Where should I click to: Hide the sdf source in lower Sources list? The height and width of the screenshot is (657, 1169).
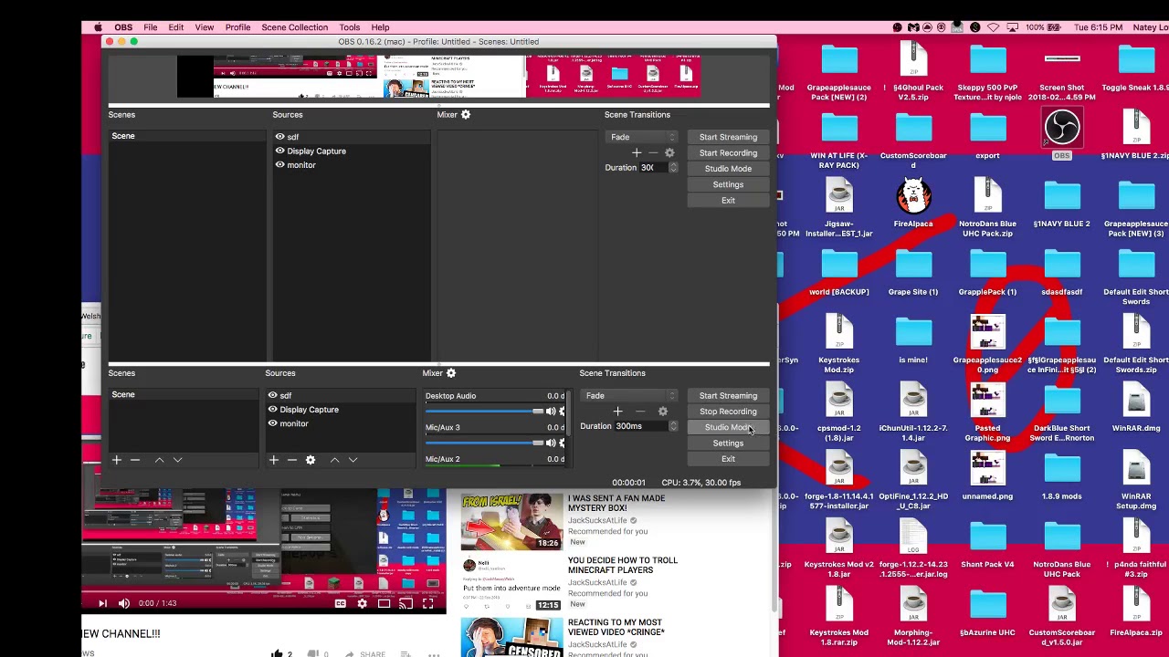point(272,395)
